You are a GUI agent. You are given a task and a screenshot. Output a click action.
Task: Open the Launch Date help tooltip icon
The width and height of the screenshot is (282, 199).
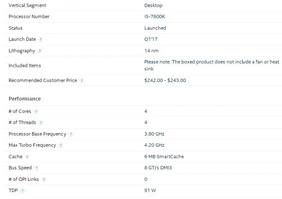point(41,39)
